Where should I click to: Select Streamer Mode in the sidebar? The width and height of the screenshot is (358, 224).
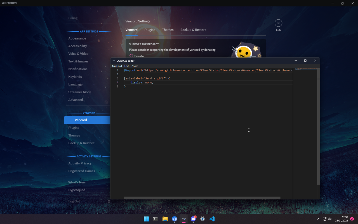point(80,92)
